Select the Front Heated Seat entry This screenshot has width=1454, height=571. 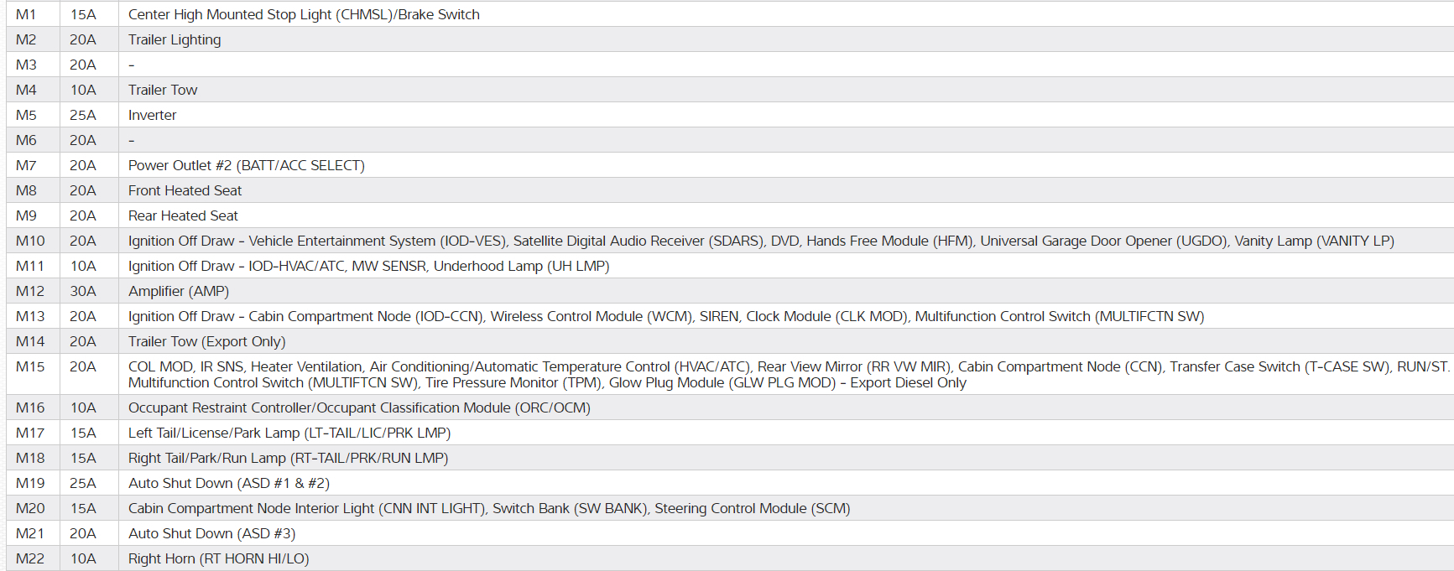(x=185, y=190)
